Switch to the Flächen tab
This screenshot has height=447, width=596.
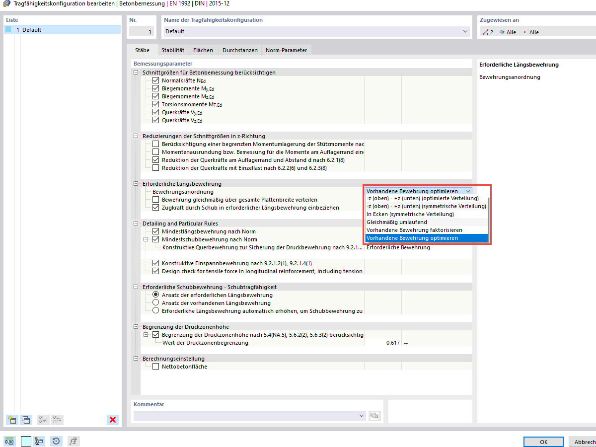pyautogui.click(x=203, y=50)
